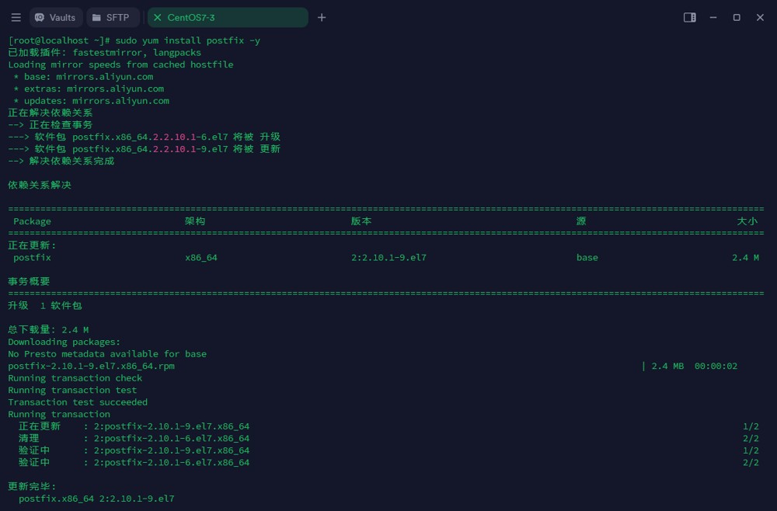
Task: Click the '验证中' line for postfix-2.10.1-9
Action: tap(134, 450)
